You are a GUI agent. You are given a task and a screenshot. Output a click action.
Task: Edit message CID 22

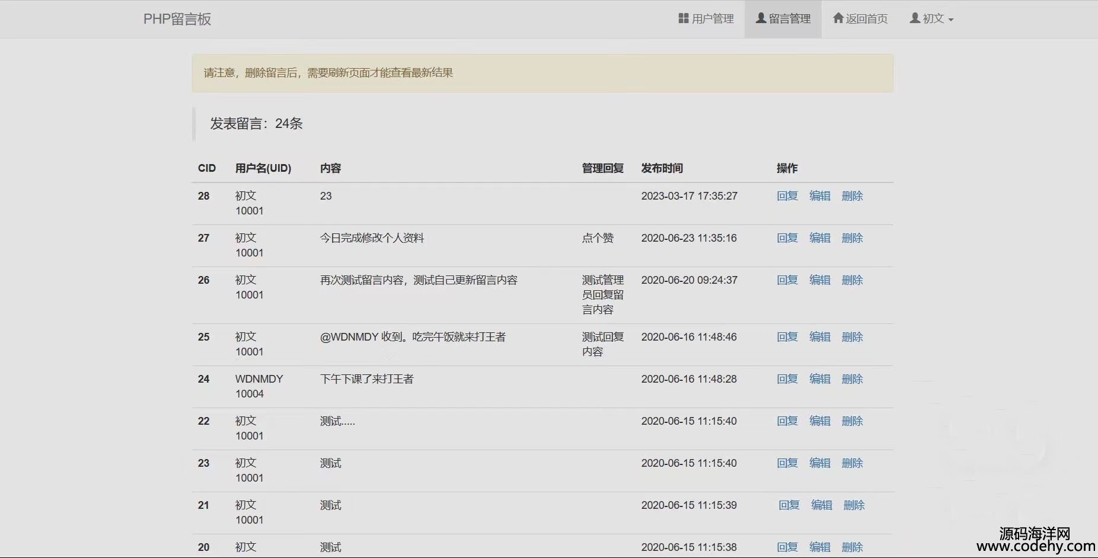point(819,421)
